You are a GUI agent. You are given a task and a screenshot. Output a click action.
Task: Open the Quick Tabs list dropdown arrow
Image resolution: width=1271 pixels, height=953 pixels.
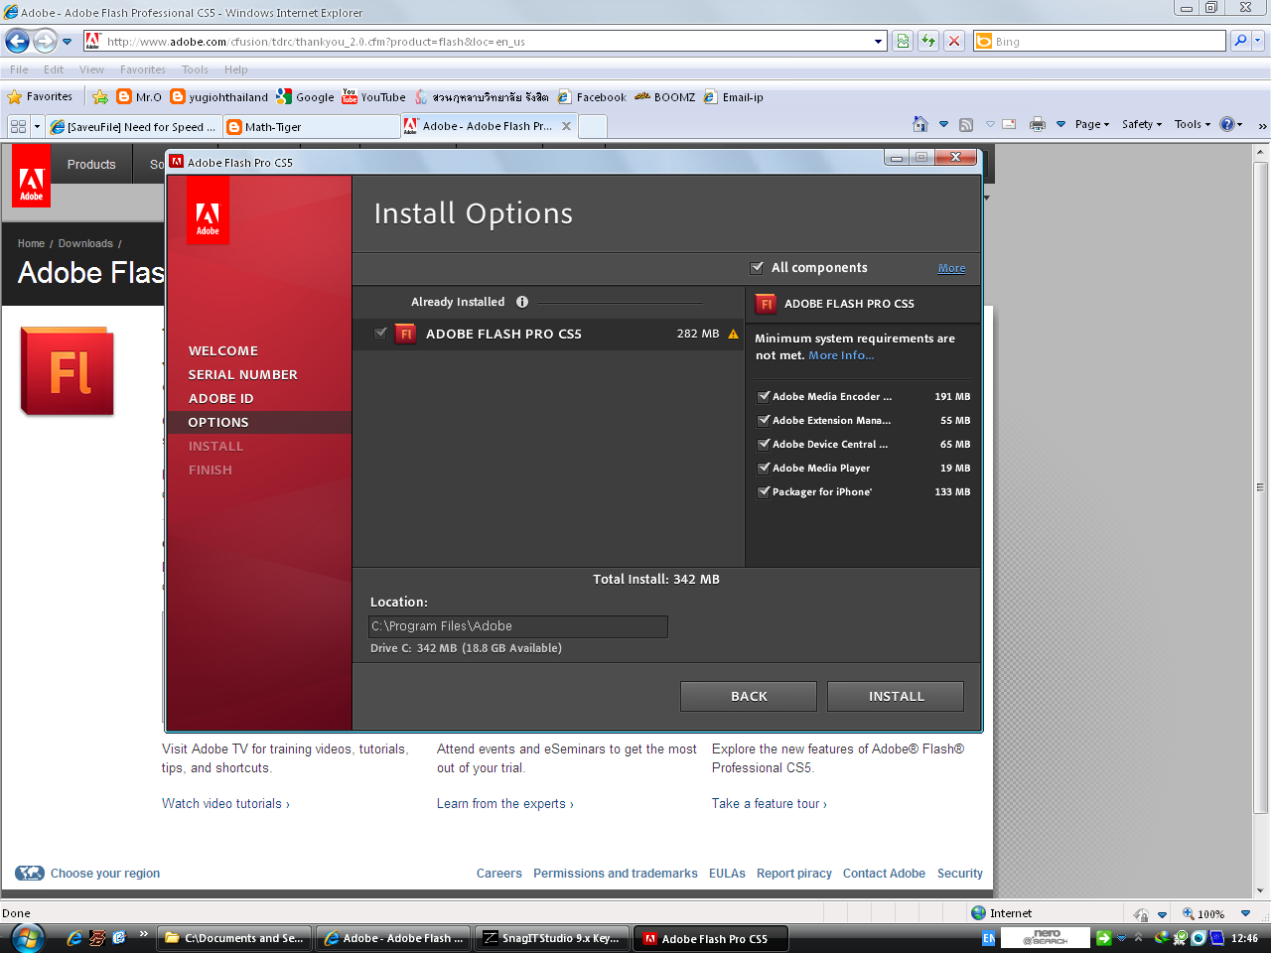38,126
